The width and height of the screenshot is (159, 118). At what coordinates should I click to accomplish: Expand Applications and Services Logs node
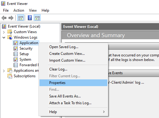(4, 71)
